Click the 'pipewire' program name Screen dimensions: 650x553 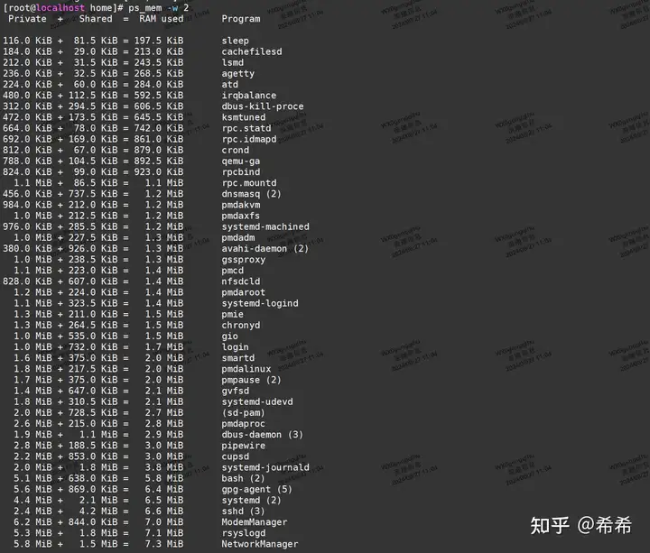pyautogui.click(x=244, y=446)
